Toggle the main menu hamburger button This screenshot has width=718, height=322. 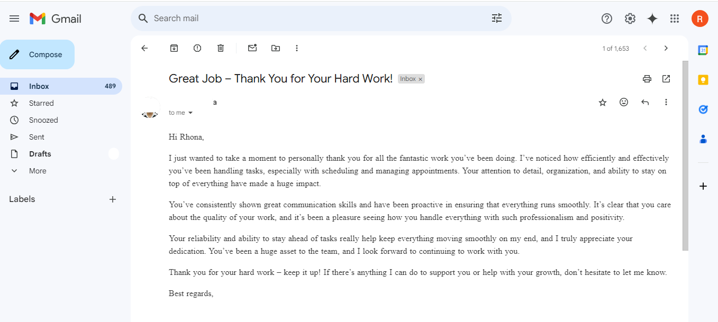pos(14,19)
